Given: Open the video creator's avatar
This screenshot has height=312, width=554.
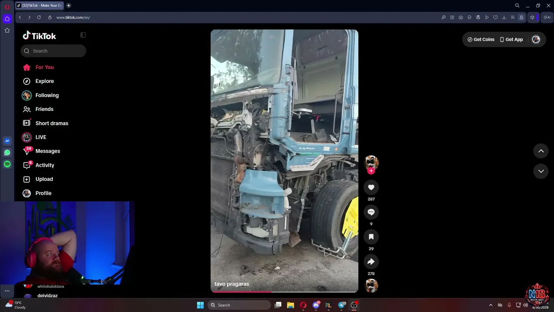Looking at the screenshot, I should pos(371,162).
